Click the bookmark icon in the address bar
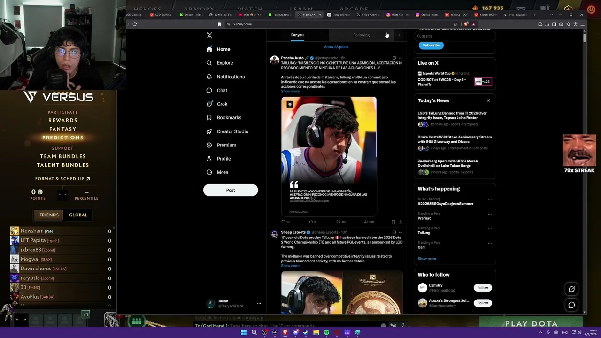The width and height of the screenshot is (601, 338). click(219, 24)
